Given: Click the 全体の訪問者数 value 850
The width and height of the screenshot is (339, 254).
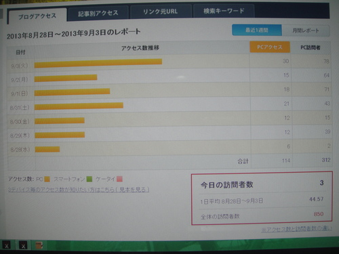Looking at the screenshot, I should pos(319,214).
